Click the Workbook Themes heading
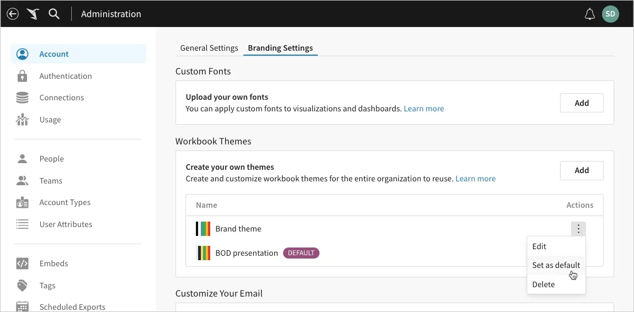The width and height of the screenshot is (634, 312). 213,142
